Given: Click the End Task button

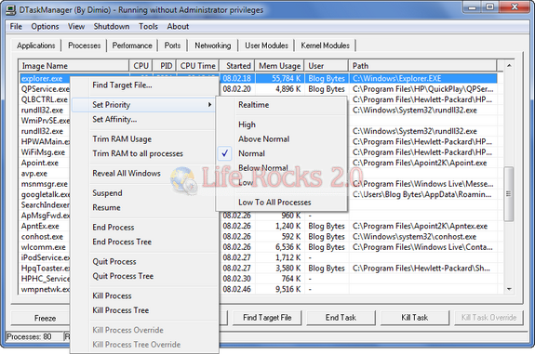Looking at the screenshot, I should click(x=341, y=318).
